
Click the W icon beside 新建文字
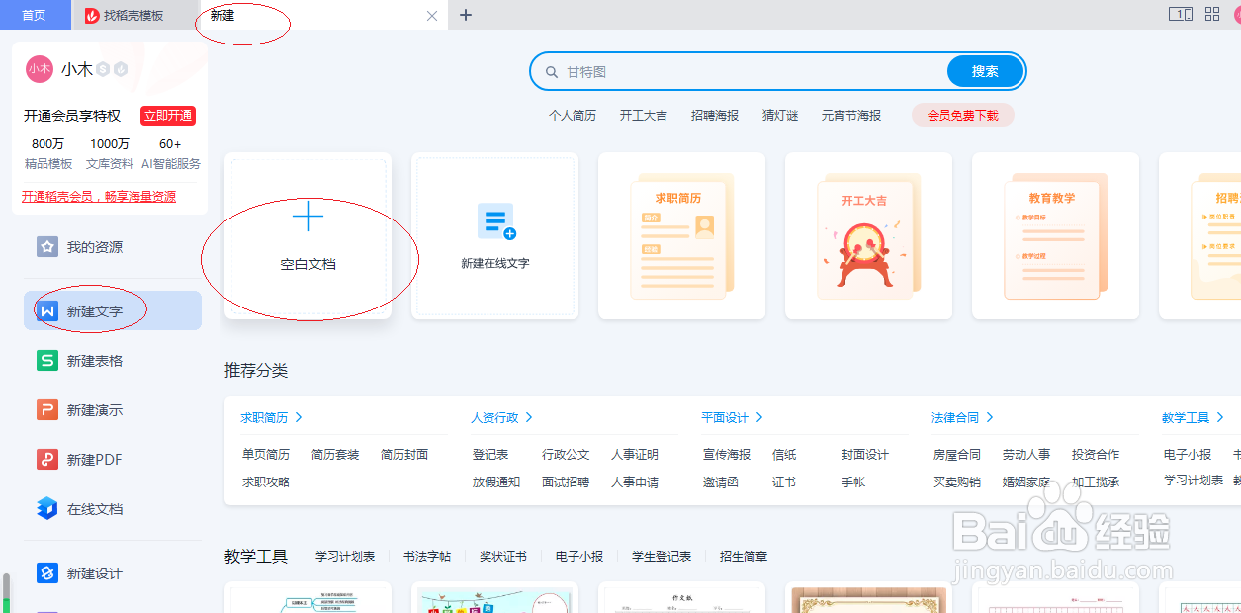coord(46,311)
